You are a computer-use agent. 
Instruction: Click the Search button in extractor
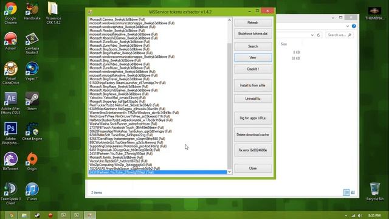click(253, 46)
